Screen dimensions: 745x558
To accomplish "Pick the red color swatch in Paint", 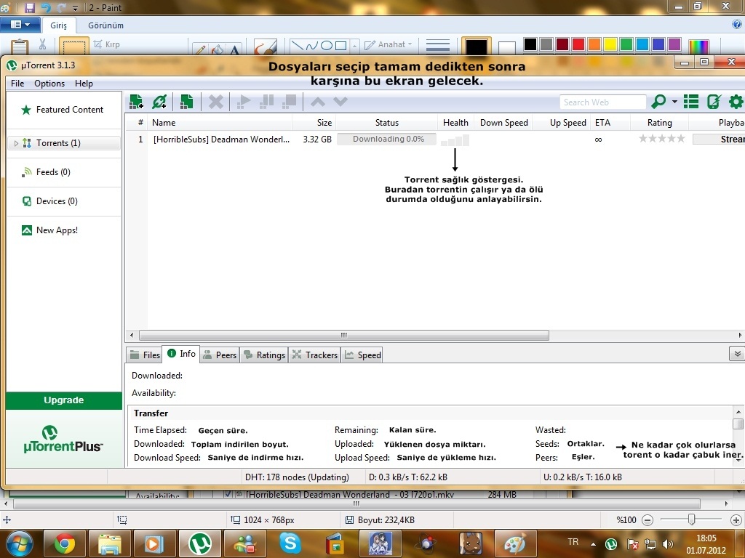I will [x=578, y=44].
